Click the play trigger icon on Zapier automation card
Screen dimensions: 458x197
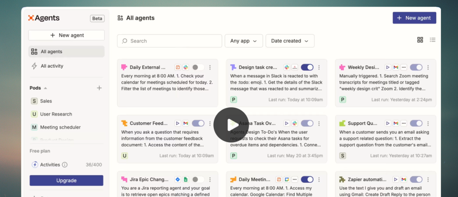[x=396, y=180]
